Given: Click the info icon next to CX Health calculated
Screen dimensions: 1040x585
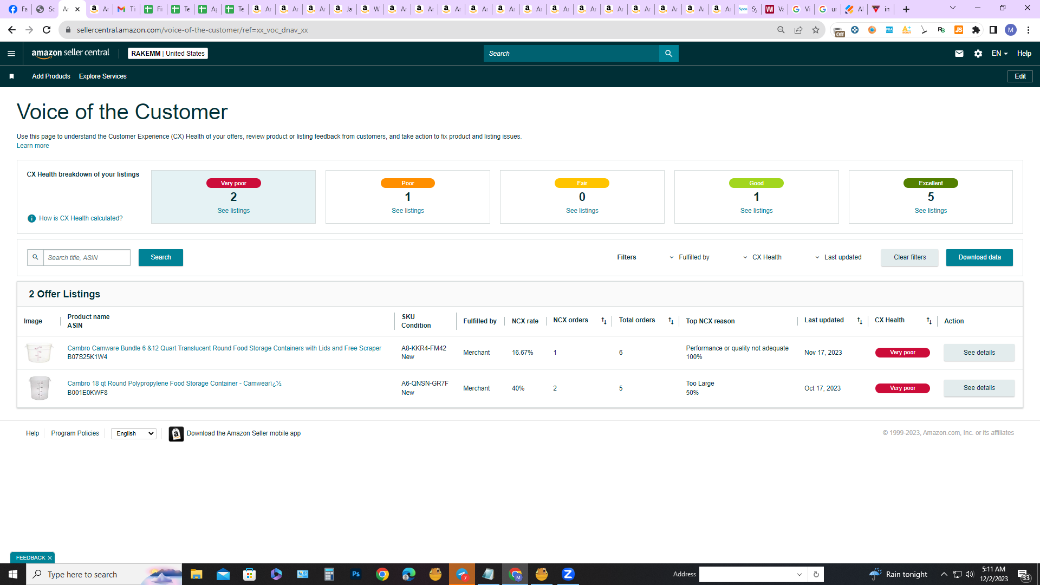Looking at the screenshot, I should [31, 218].
